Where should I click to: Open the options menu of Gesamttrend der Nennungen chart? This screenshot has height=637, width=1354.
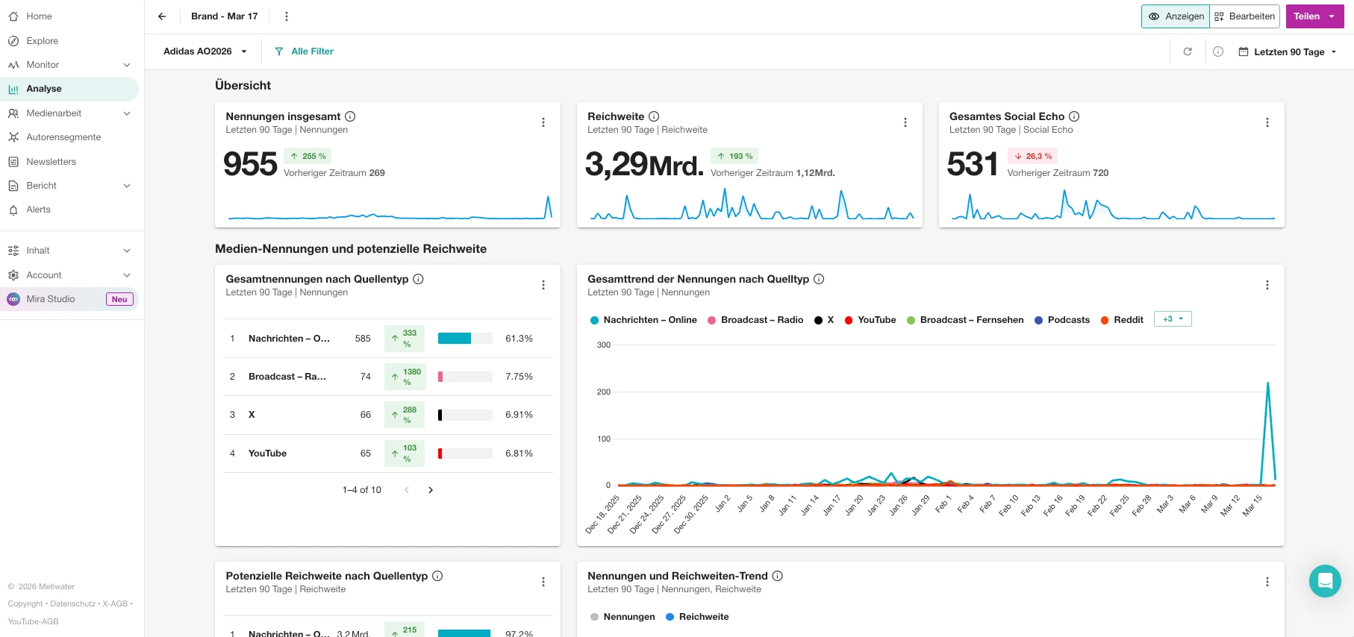pyautogui.click(x=1267, y=285)
